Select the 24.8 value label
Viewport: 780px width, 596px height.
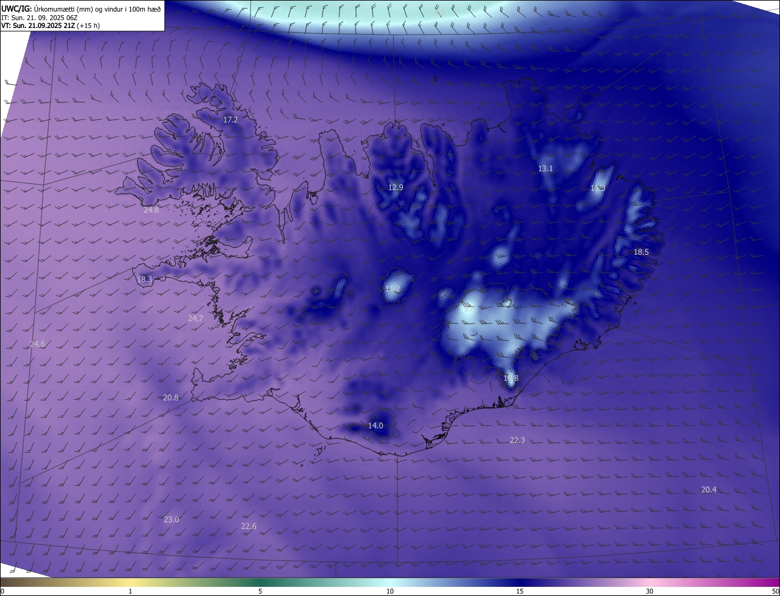[151, 210]
